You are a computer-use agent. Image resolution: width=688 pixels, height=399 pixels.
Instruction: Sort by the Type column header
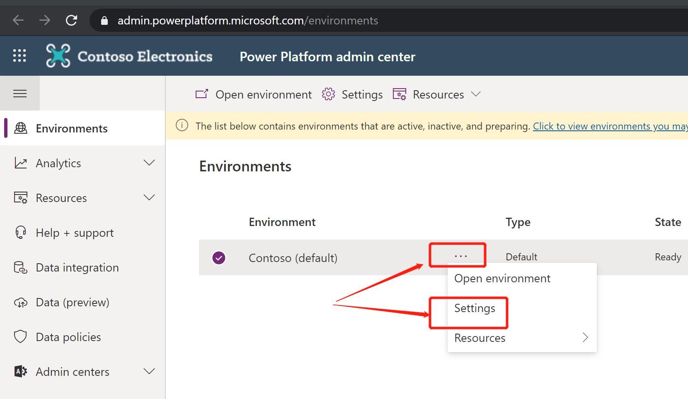coord(518,222)
